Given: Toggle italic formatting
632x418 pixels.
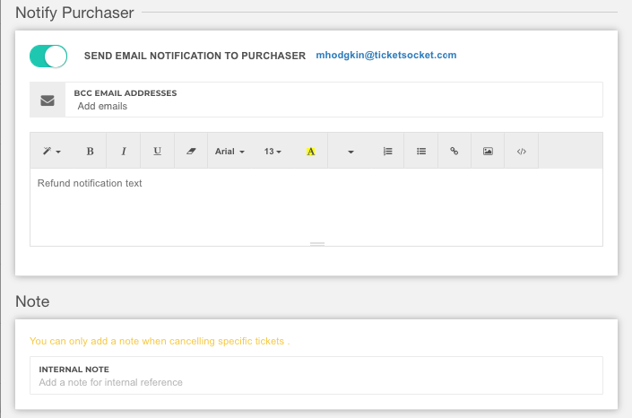Looking at the screenshot, I should 124,152.
